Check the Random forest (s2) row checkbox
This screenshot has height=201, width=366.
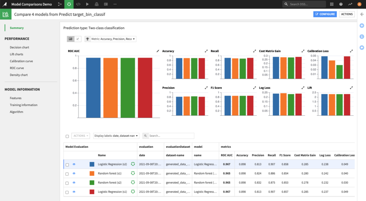click(x=67, y=183)
